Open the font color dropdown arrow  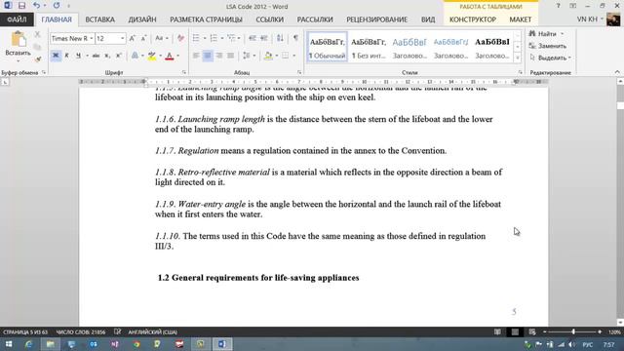point(177,56)
